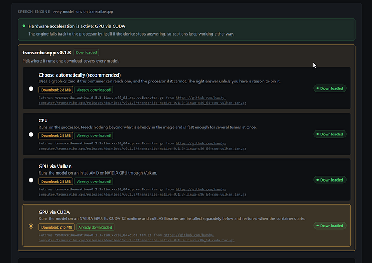Click the GPU via Vulkan title
Viewport: 372px width, 263px height.
click(x=55, y=167)
